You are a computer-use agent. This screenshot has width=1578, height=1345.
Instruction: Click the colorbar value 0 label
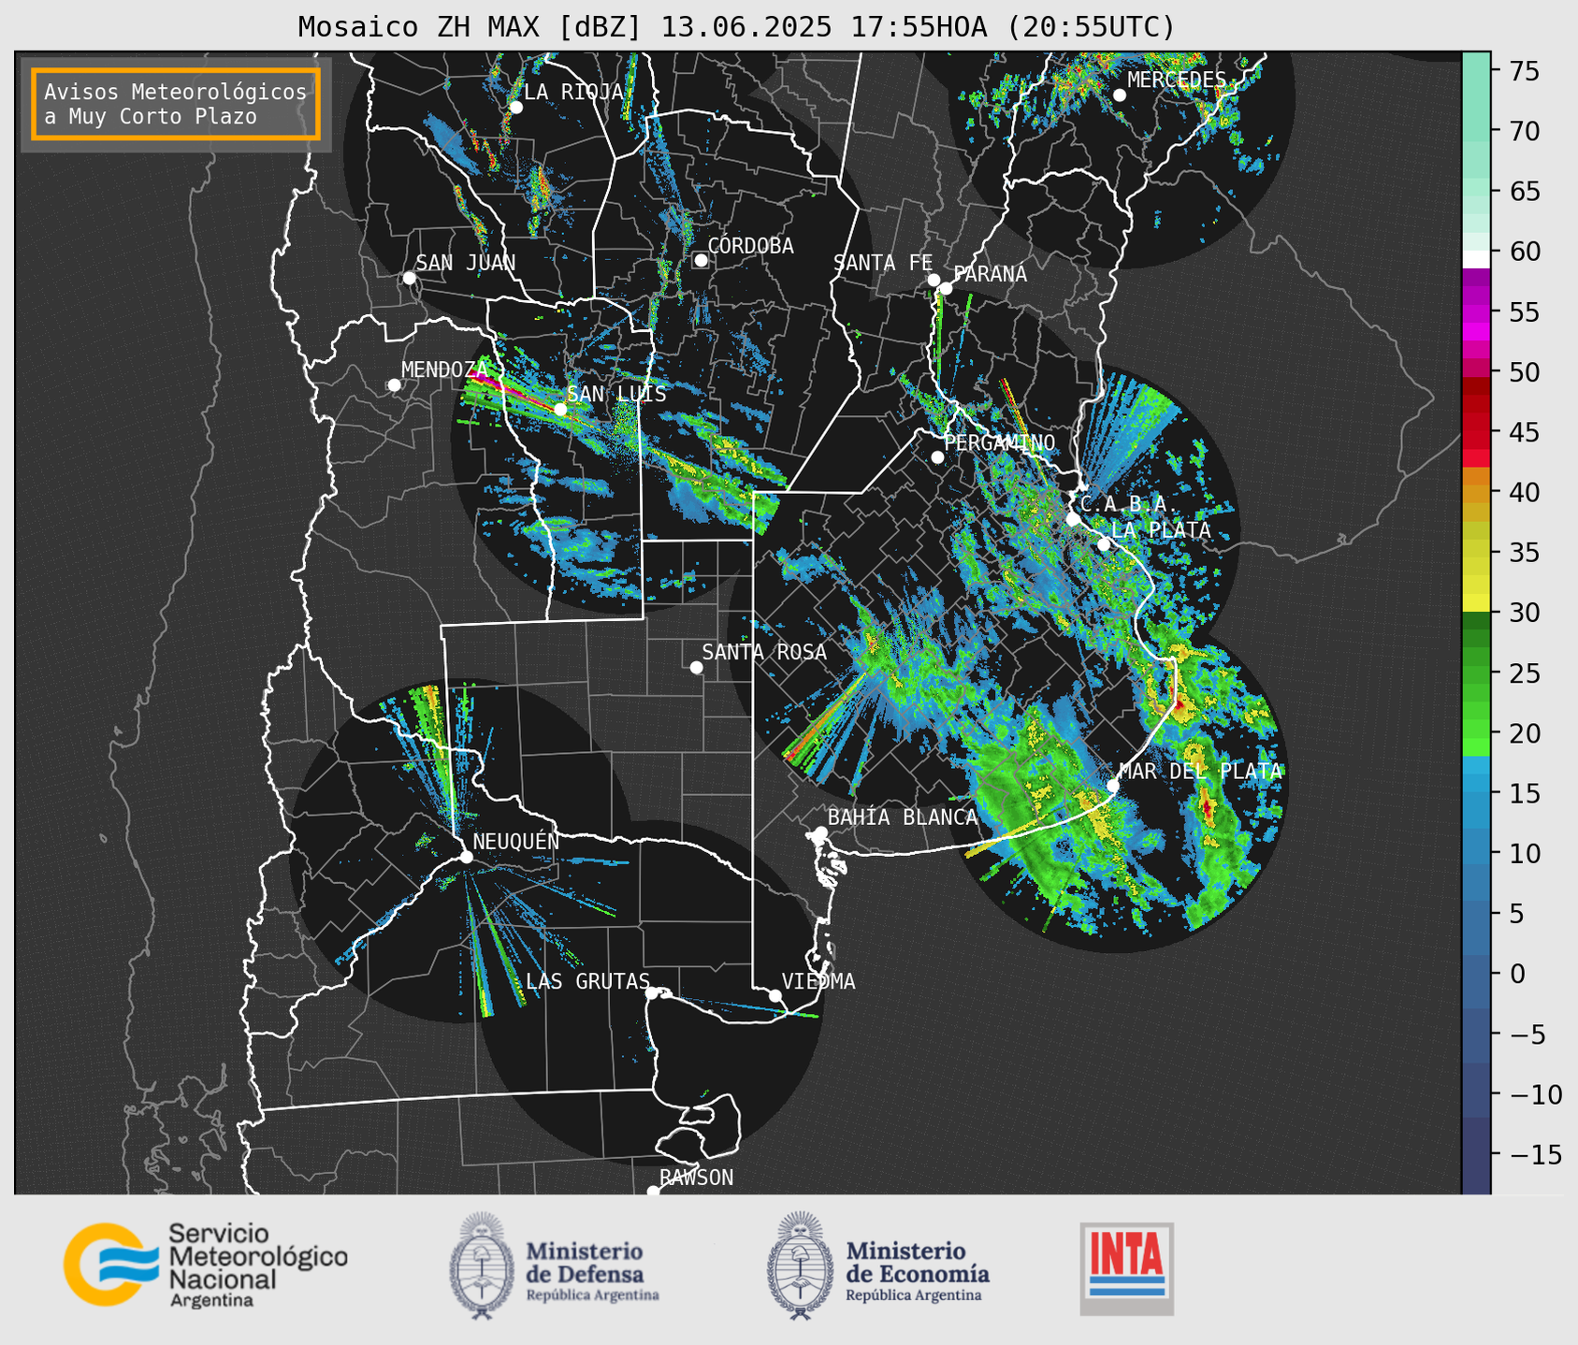click(x=1516, y=974)
